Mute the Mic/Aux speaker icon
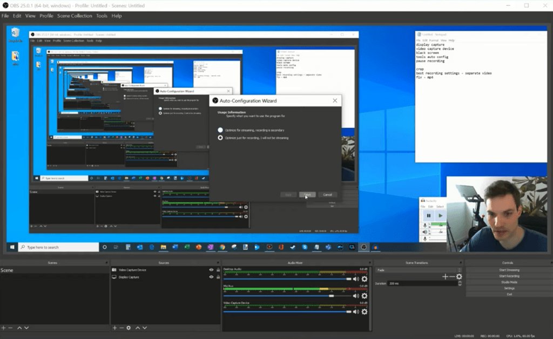This screenshot has height=339, width=553. (x=356, y=295)
